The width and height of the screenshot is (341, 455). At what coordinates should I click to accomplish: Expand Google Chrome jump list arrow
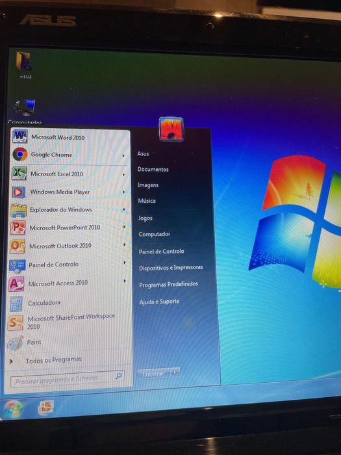(x=123, y=156)
